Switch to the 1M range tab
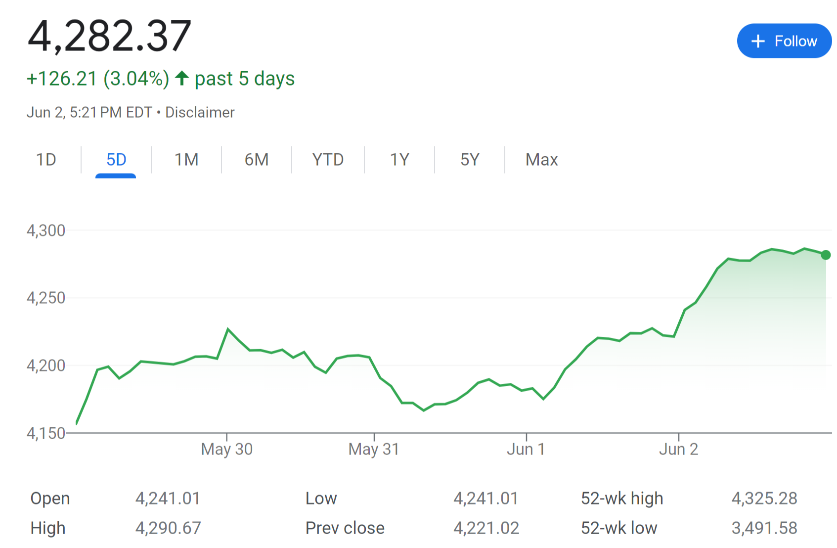This screenshot has width=837, height=548. click(186, 160)
